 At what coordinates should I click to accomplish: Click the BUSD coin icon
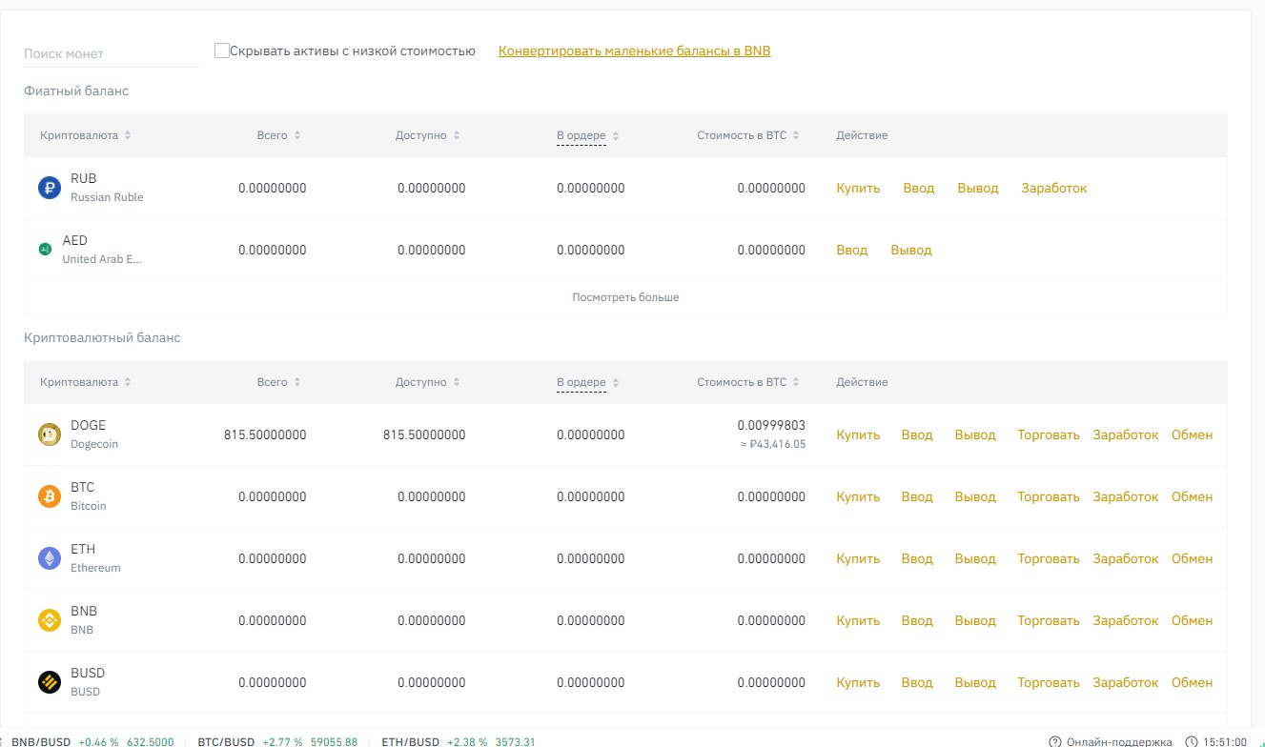(50, 682)
